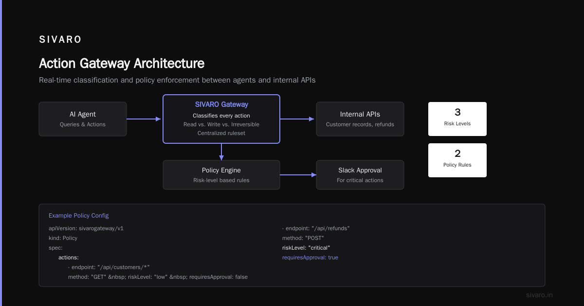Viewport: 584px width, 306px height.
Task: Click the 'Centralized ruleset' text
Action: tap(221, 133)
